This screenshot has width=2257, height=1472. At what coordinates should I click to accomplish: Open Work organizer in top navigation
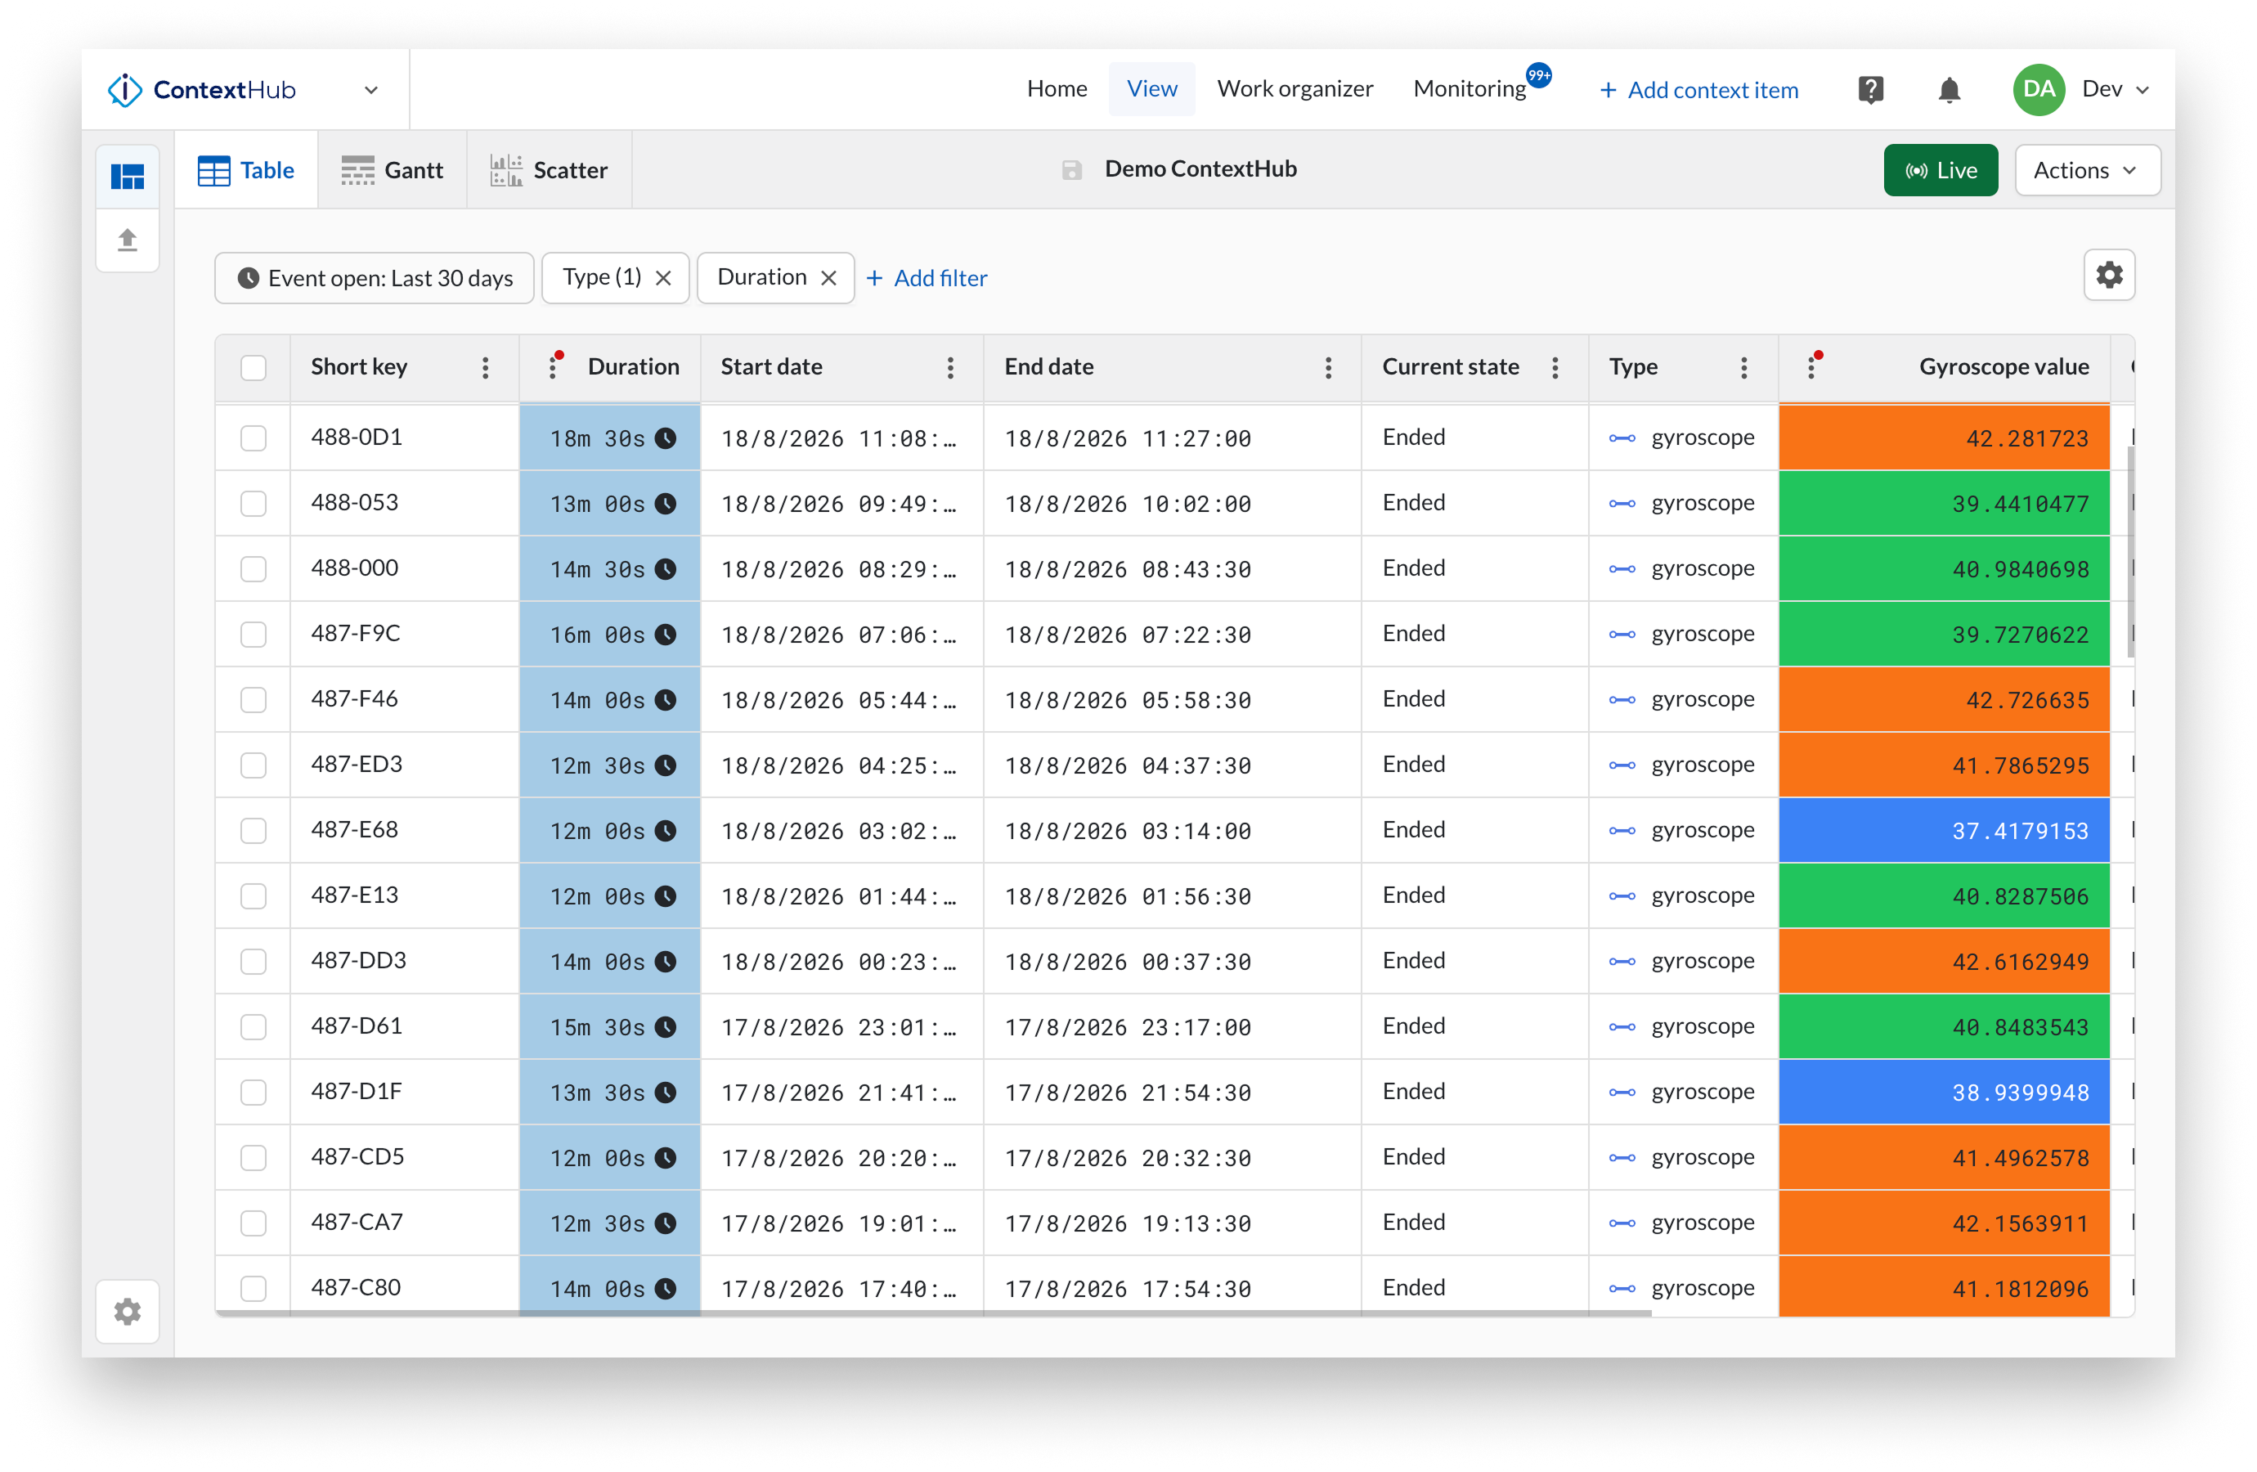[x=1295, y=89]
